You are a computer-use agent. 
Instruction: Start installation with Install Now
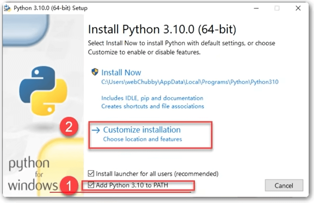point(121,73)
